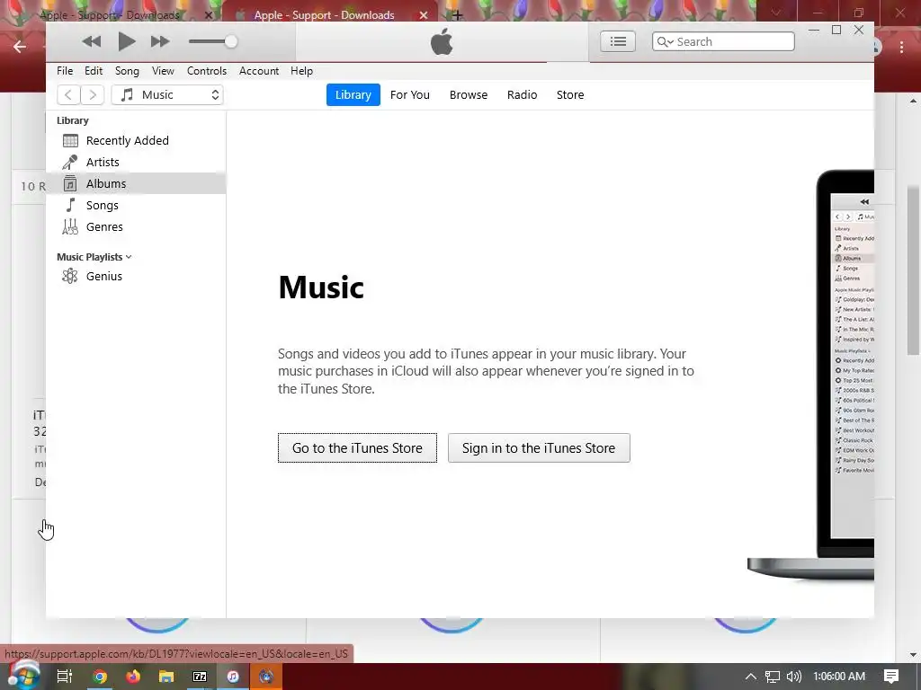This screenshot has height=690, width=921.
Task: Adjust the iTunes volume slider
Action: pyautogui.click(x=212, y=41)
